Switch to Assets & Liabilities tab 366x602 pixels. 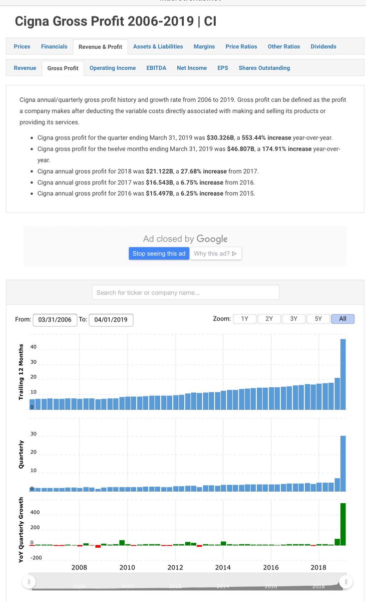coord(158,47)
